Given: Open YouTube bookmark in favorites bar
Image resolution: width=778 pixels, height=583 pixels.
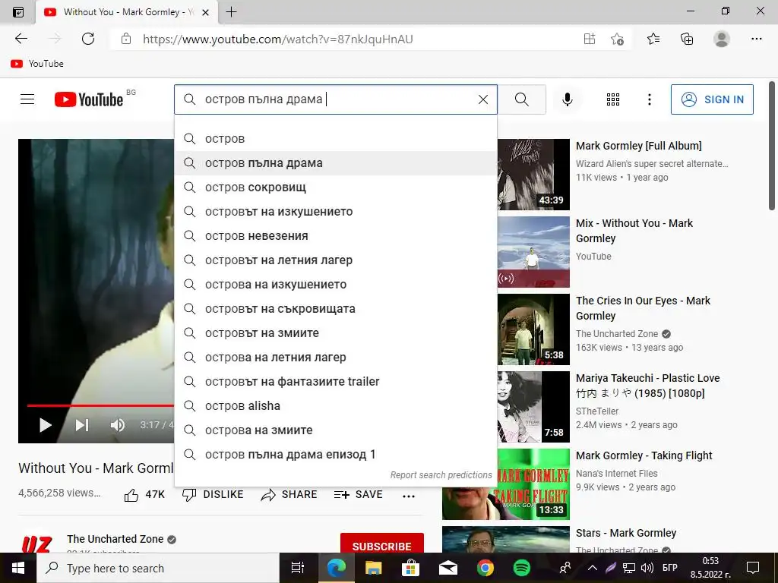Looking at the screenshot, I should pos(37,64).
